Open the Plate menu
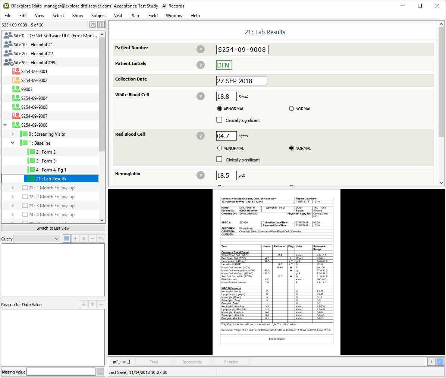The height and width of the screenshot is (378, 446). (x=135, y=16)
